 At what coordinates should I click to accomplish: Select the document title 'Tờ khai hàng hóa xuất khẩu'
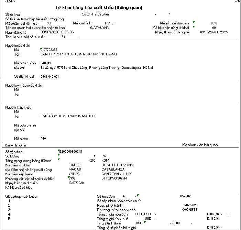[99, 8]
